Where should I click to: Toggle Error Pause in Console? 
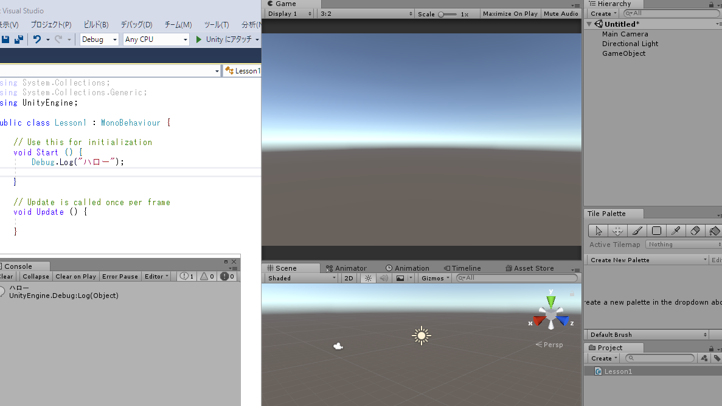pos(120,277)
